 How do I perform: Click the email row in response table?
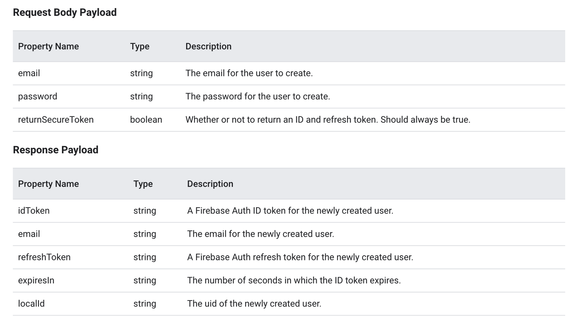(289, 234)
